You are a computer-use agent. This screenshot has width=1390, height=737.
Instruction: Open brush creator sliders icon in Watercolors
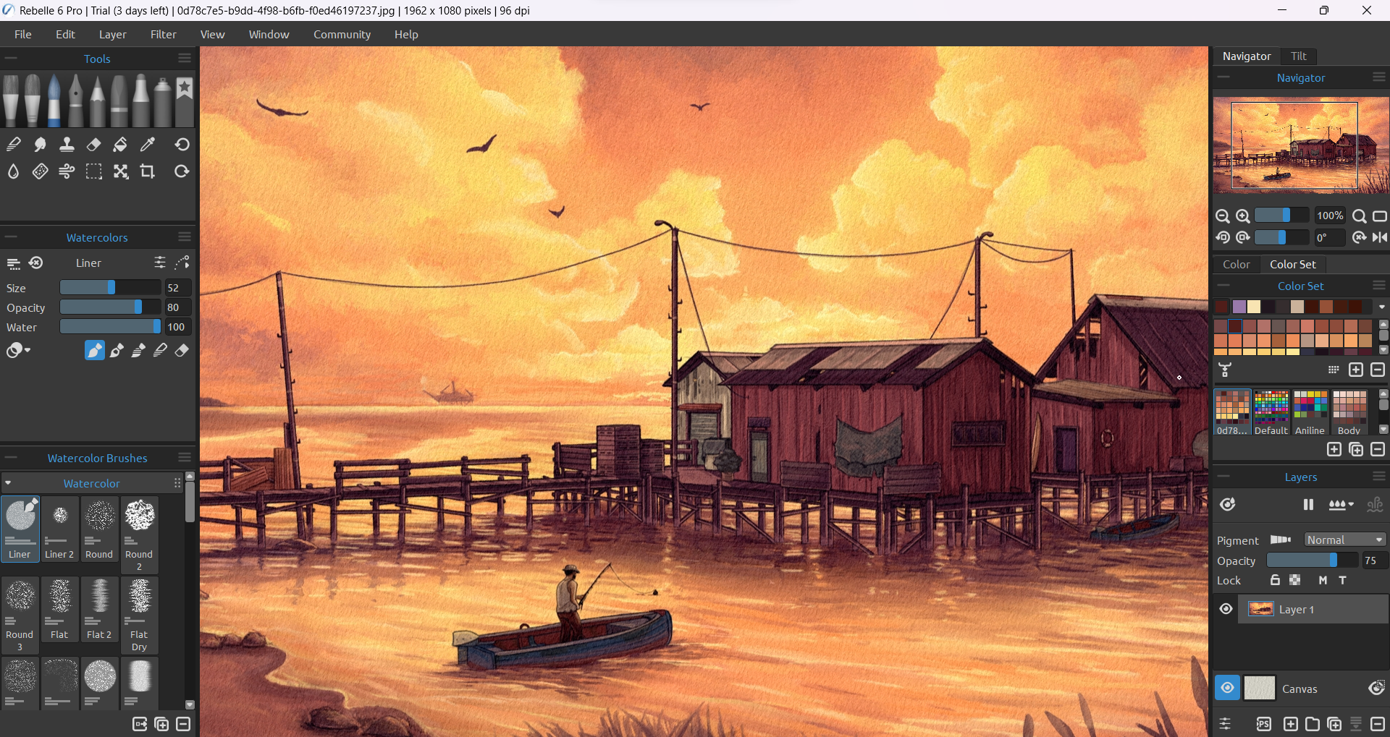tap(160, 263)
